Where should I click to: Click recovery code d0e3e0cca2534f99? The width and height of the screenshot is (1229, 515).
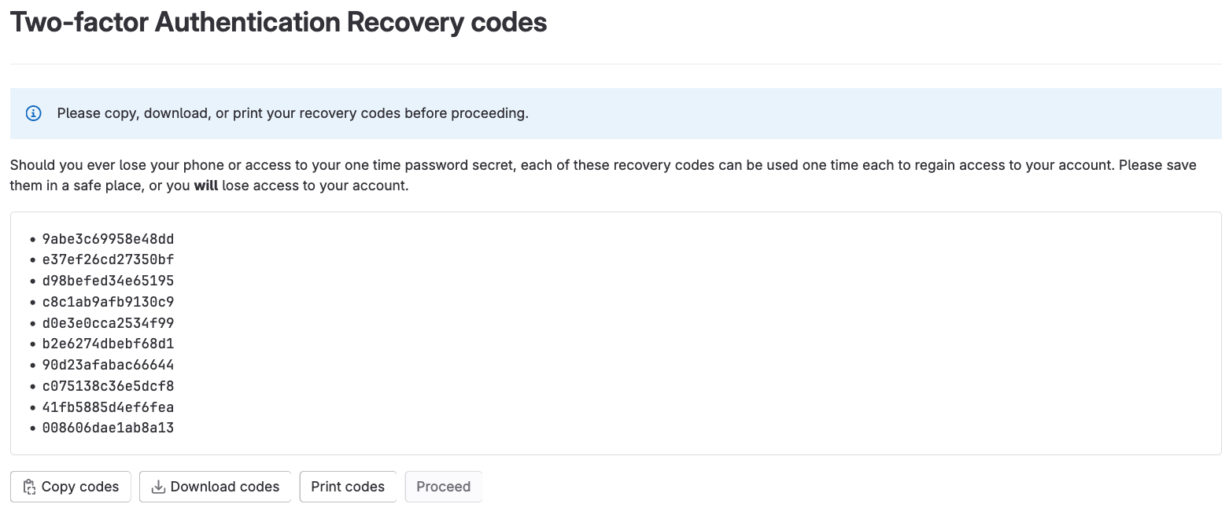tap(109, 322)
